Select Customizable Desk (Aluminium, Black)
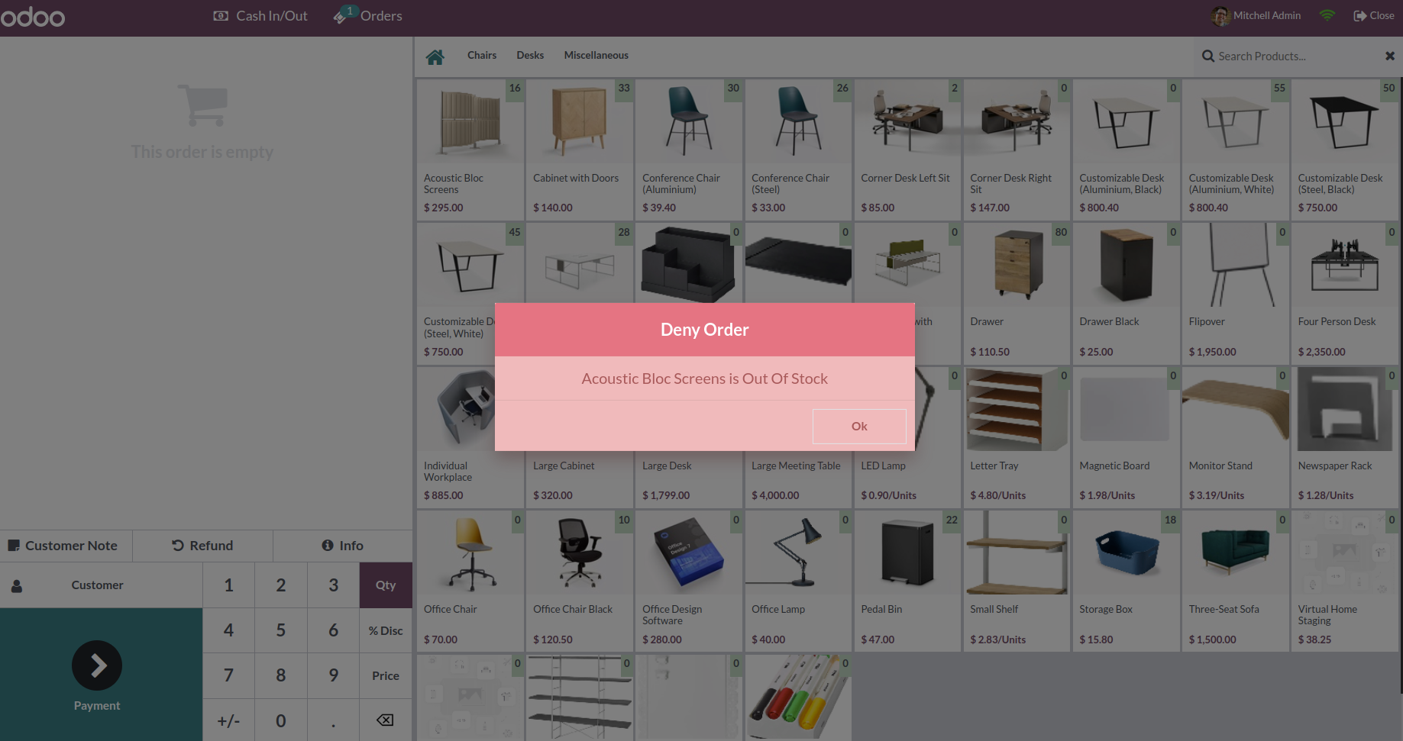This screenshot has height=741, width=1403. pos(1126,150)
